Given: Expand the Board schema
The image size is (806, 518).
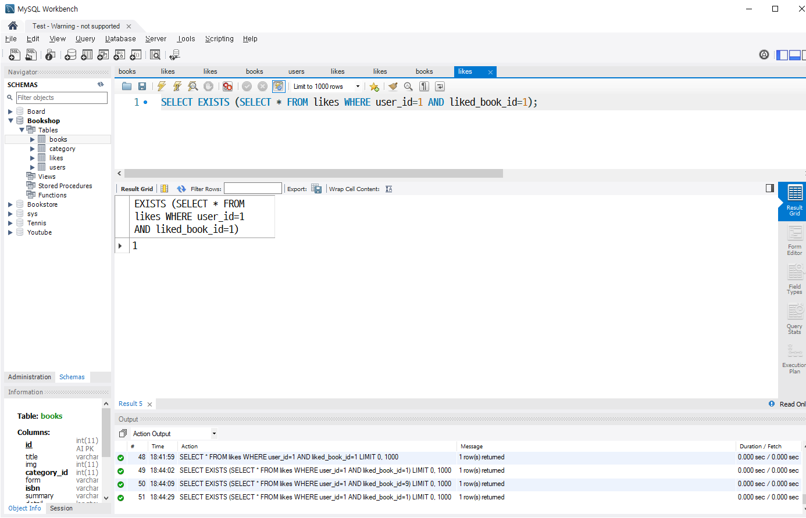Looking at the screenshot, I should [x=10, y=111].
